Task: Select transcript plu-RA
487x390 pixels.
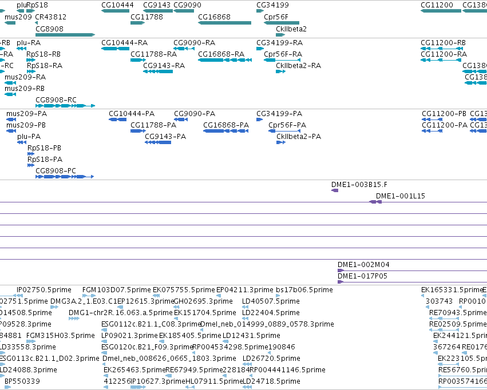Action: tap(29, 42)
